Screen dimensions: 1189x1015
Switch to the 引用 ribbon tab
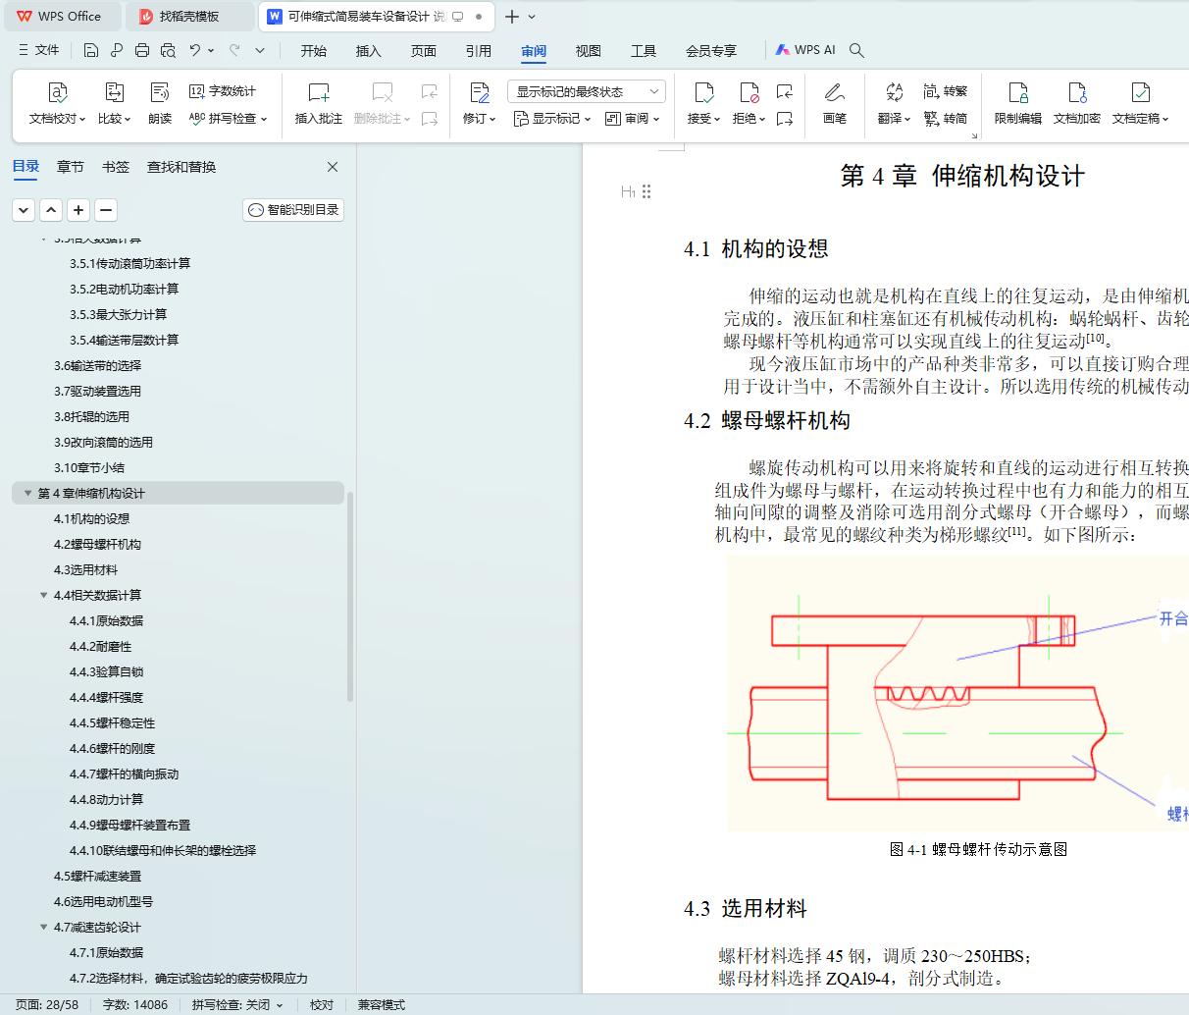point(479,51)
